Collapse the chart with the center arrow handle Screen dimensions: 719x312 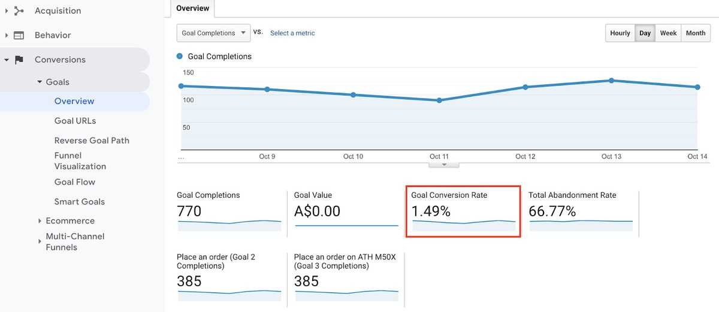click(x=444, y=164)
